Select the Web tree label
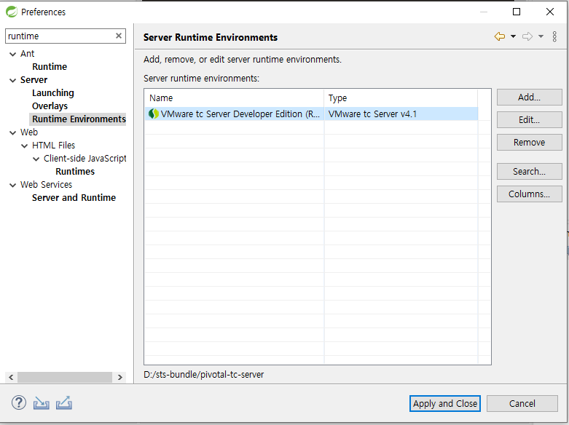 [x=29, y=132]
